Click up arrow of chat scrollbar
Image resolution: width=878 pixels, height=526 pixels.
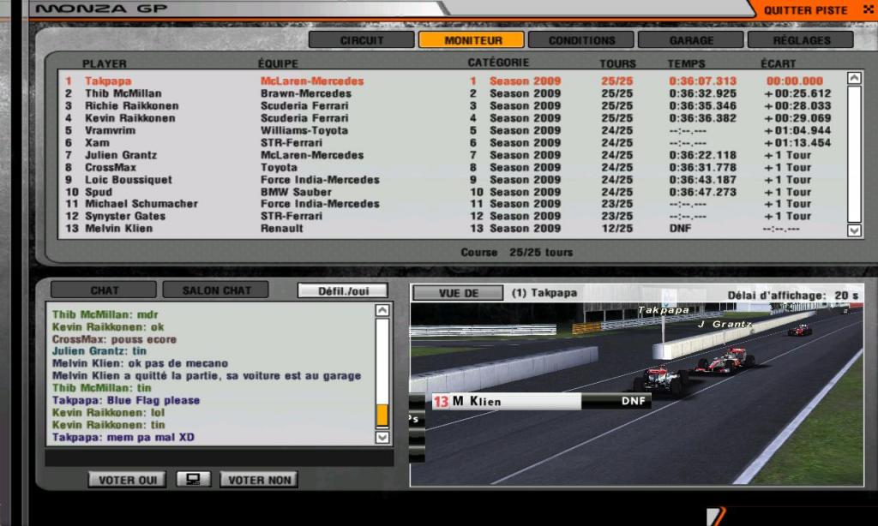(382, 310)
